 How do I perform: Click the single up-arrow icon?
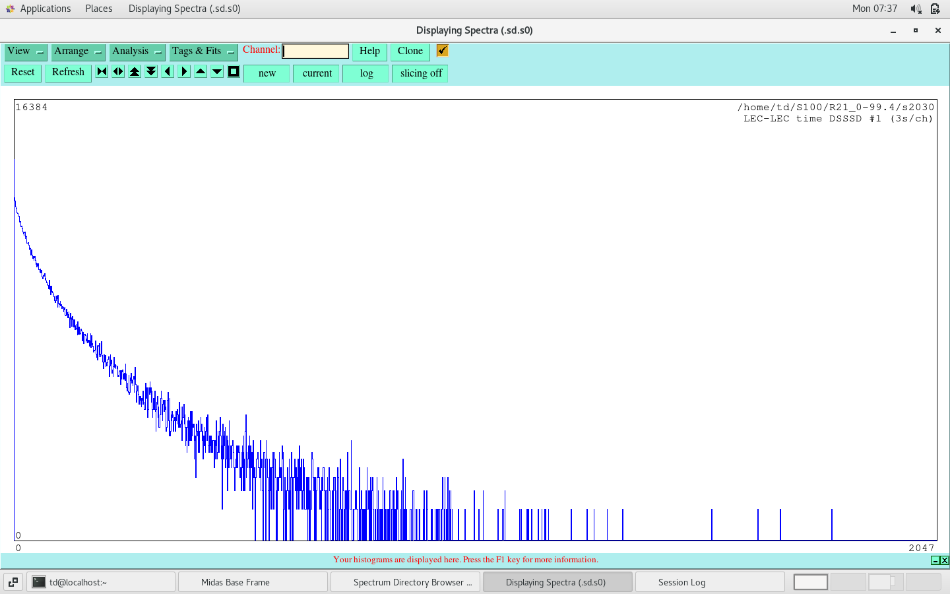click(201, 72)
